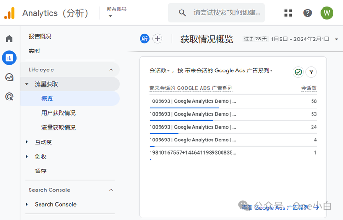Click the campaign row with 58 sessions
343x220 pixels.
pyautogui.click(x=233, y=101)
